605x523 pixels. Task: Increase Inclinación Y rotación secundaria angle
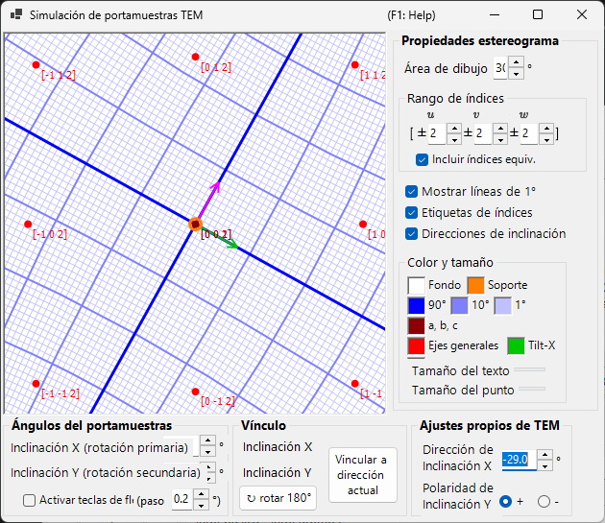pyautogui.click(x=210, y=467)
